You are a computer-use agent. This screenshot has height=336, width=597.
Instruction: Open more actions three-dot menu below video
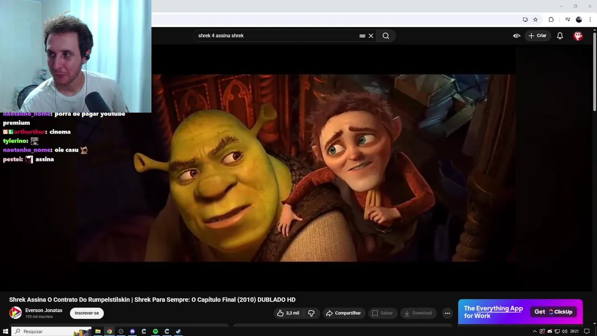[x=447, y=313]
